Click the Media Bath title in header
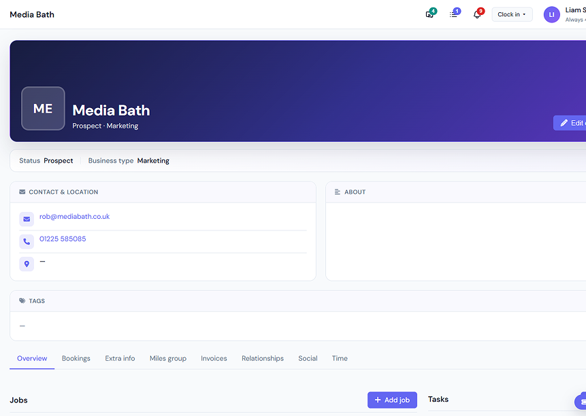The width and height of the screenshot is (586, 416). (x=32, y=14)
